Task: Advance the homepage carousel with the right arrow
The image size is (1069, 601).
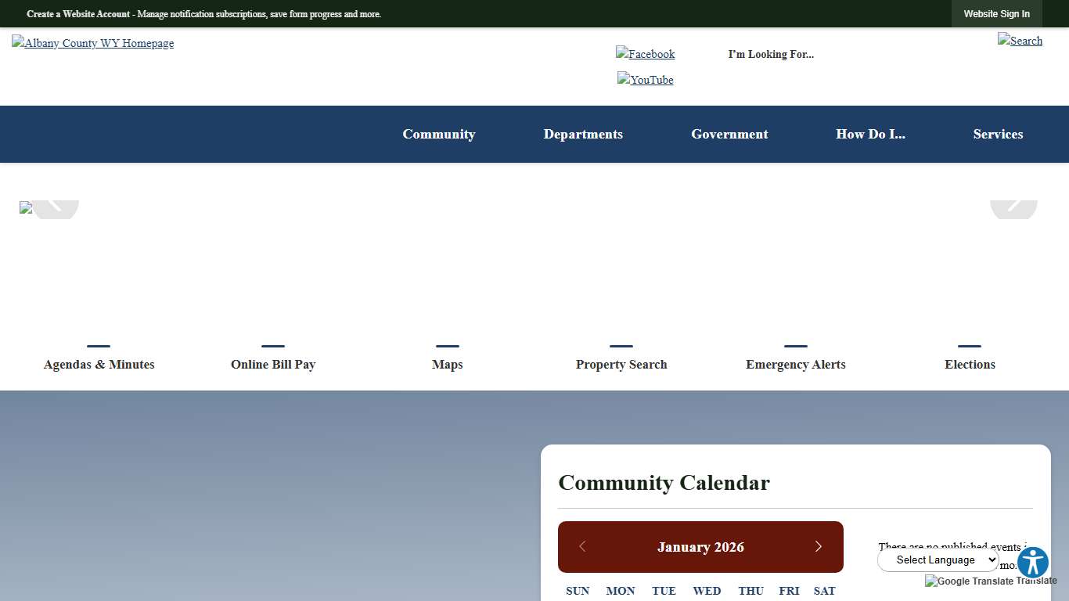Action: point(1013,207)
